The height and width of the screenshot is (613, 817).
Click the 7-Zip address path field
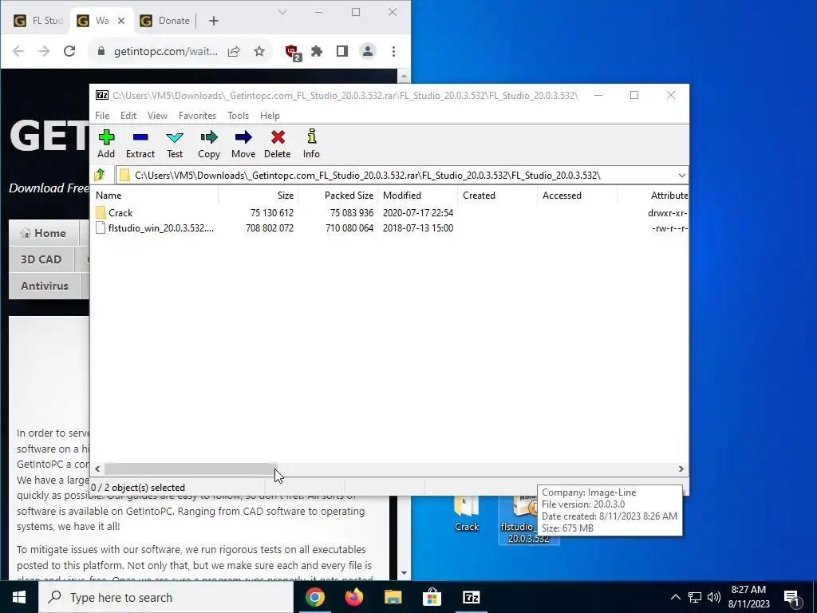(396, 175)
